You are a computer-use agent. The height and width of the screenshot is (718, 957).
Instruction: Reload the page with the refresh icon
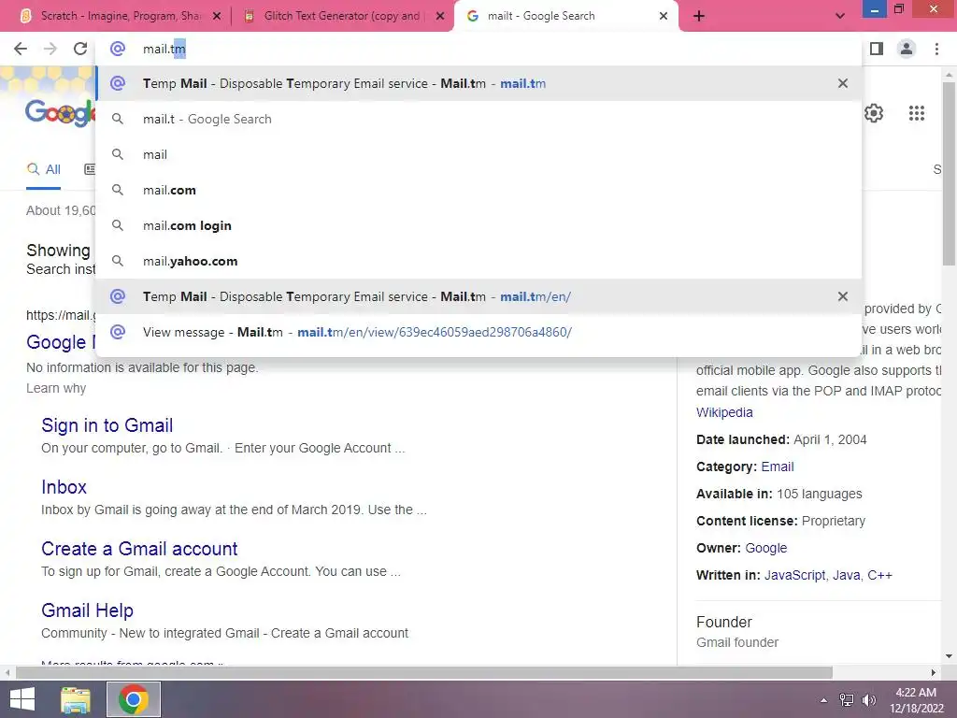[80, 49]
